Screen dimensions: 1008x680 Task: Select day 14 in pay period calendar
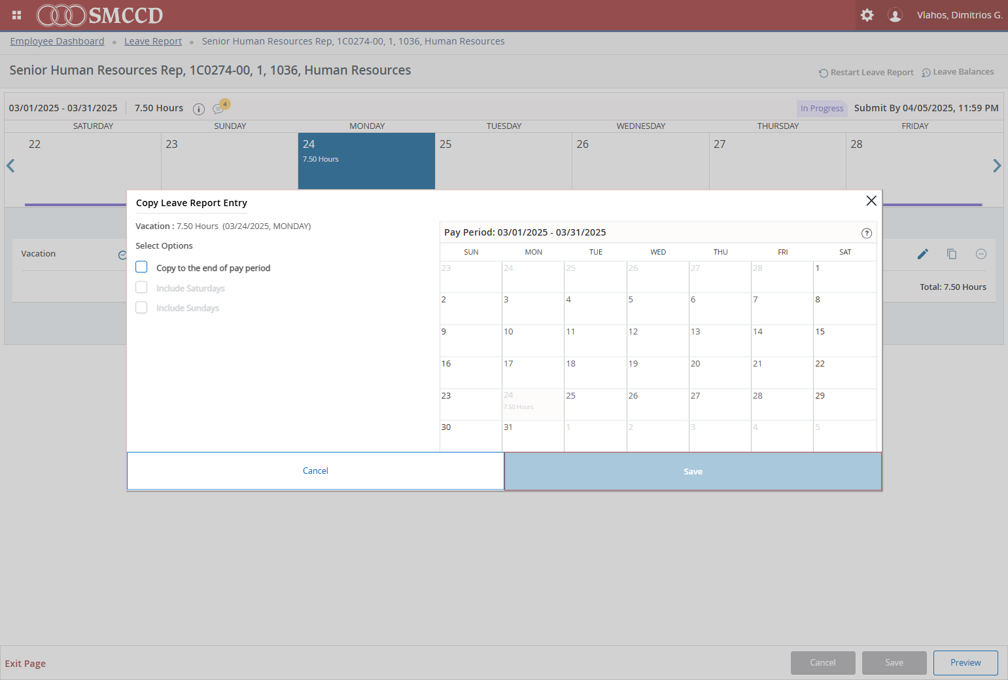[x=782, y=340]
